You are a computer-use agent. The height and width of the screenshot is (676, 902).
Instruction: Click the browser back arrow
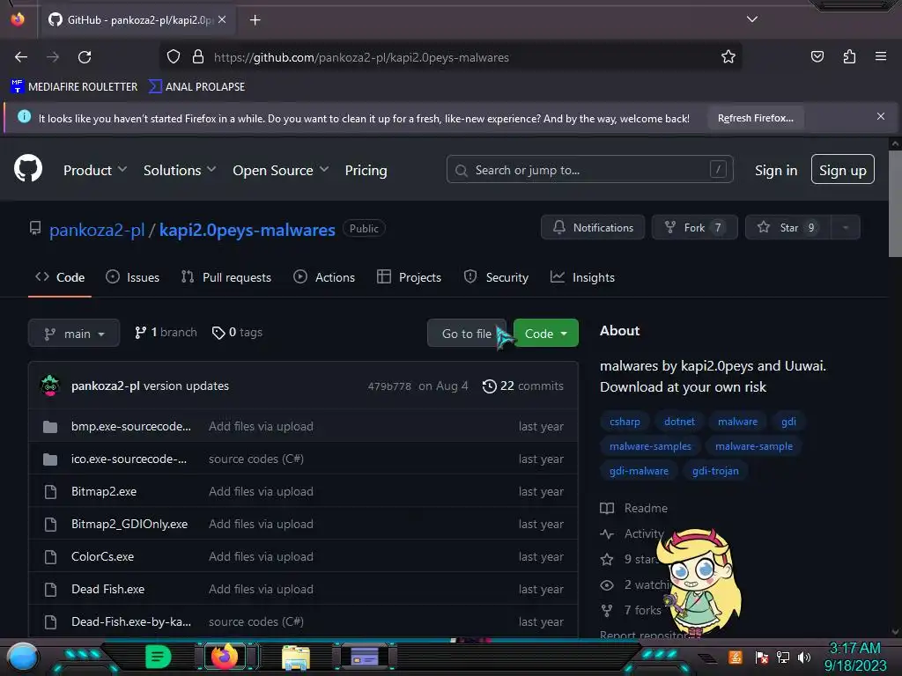pyautogui.click(x=21, y=57)
